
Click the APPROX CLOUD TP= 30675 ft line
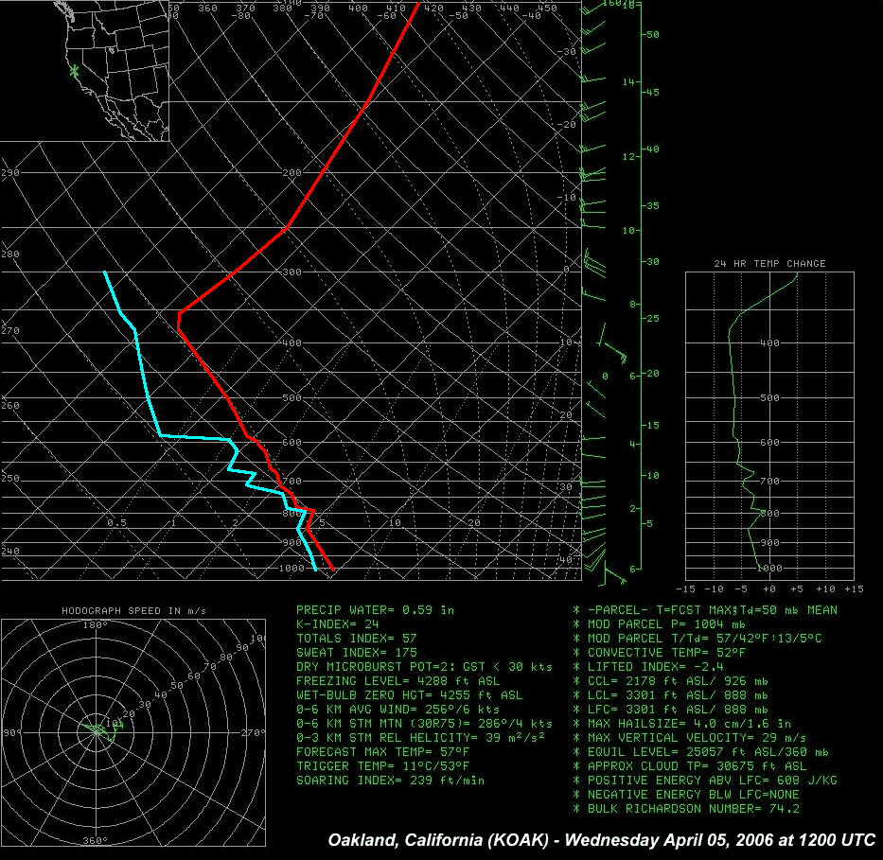click(690, 766)
